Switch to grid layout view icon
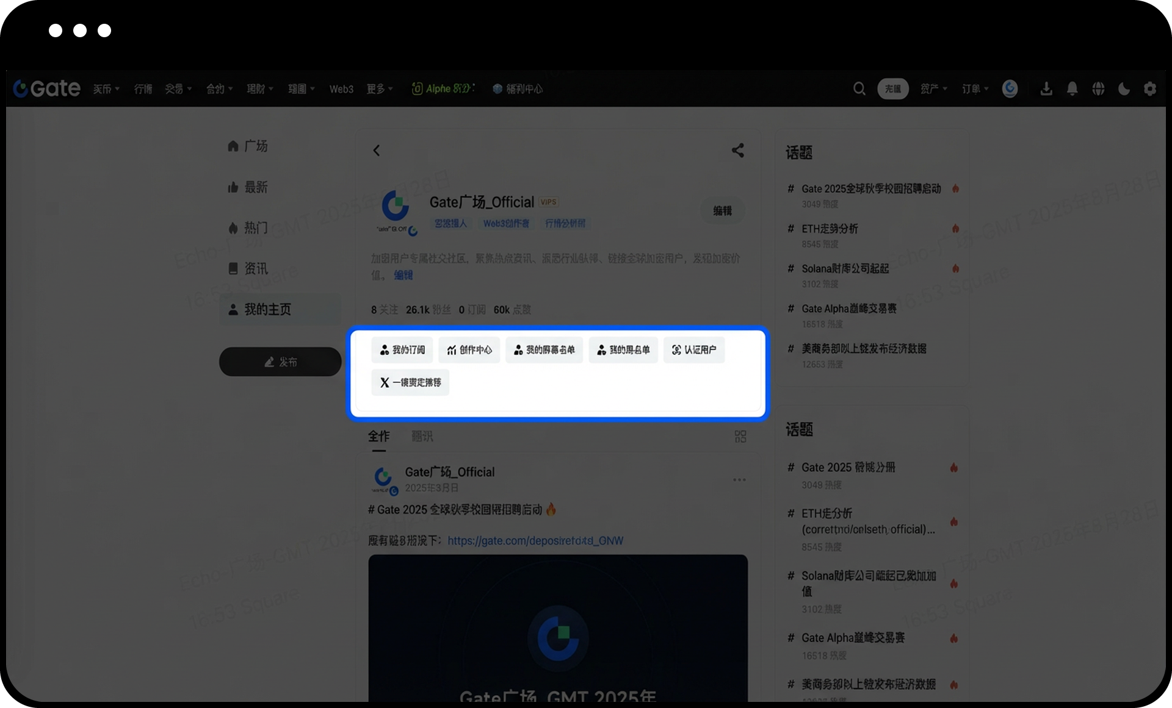The width and height of the screenshot is (1172, 708). point(740,437)
